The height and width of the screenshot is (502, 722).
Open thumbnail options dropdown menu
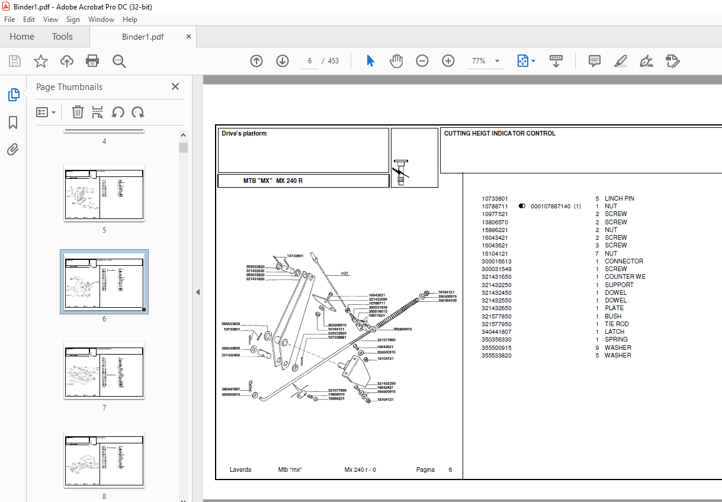pos(46,112)
